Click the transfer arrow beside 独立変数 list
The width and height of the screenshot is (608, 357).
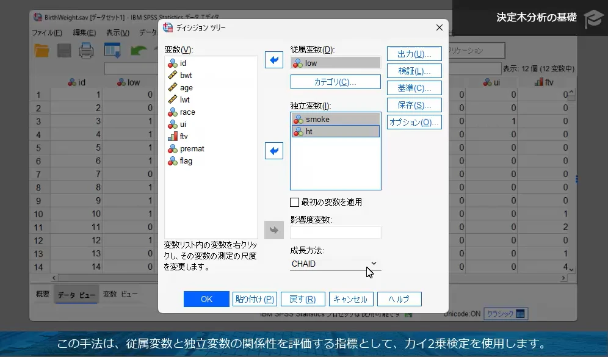coord(273,151)
